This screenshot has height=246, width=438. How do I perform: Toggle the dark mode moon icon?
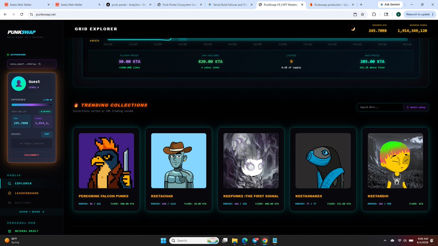click(x=353, y=29)
